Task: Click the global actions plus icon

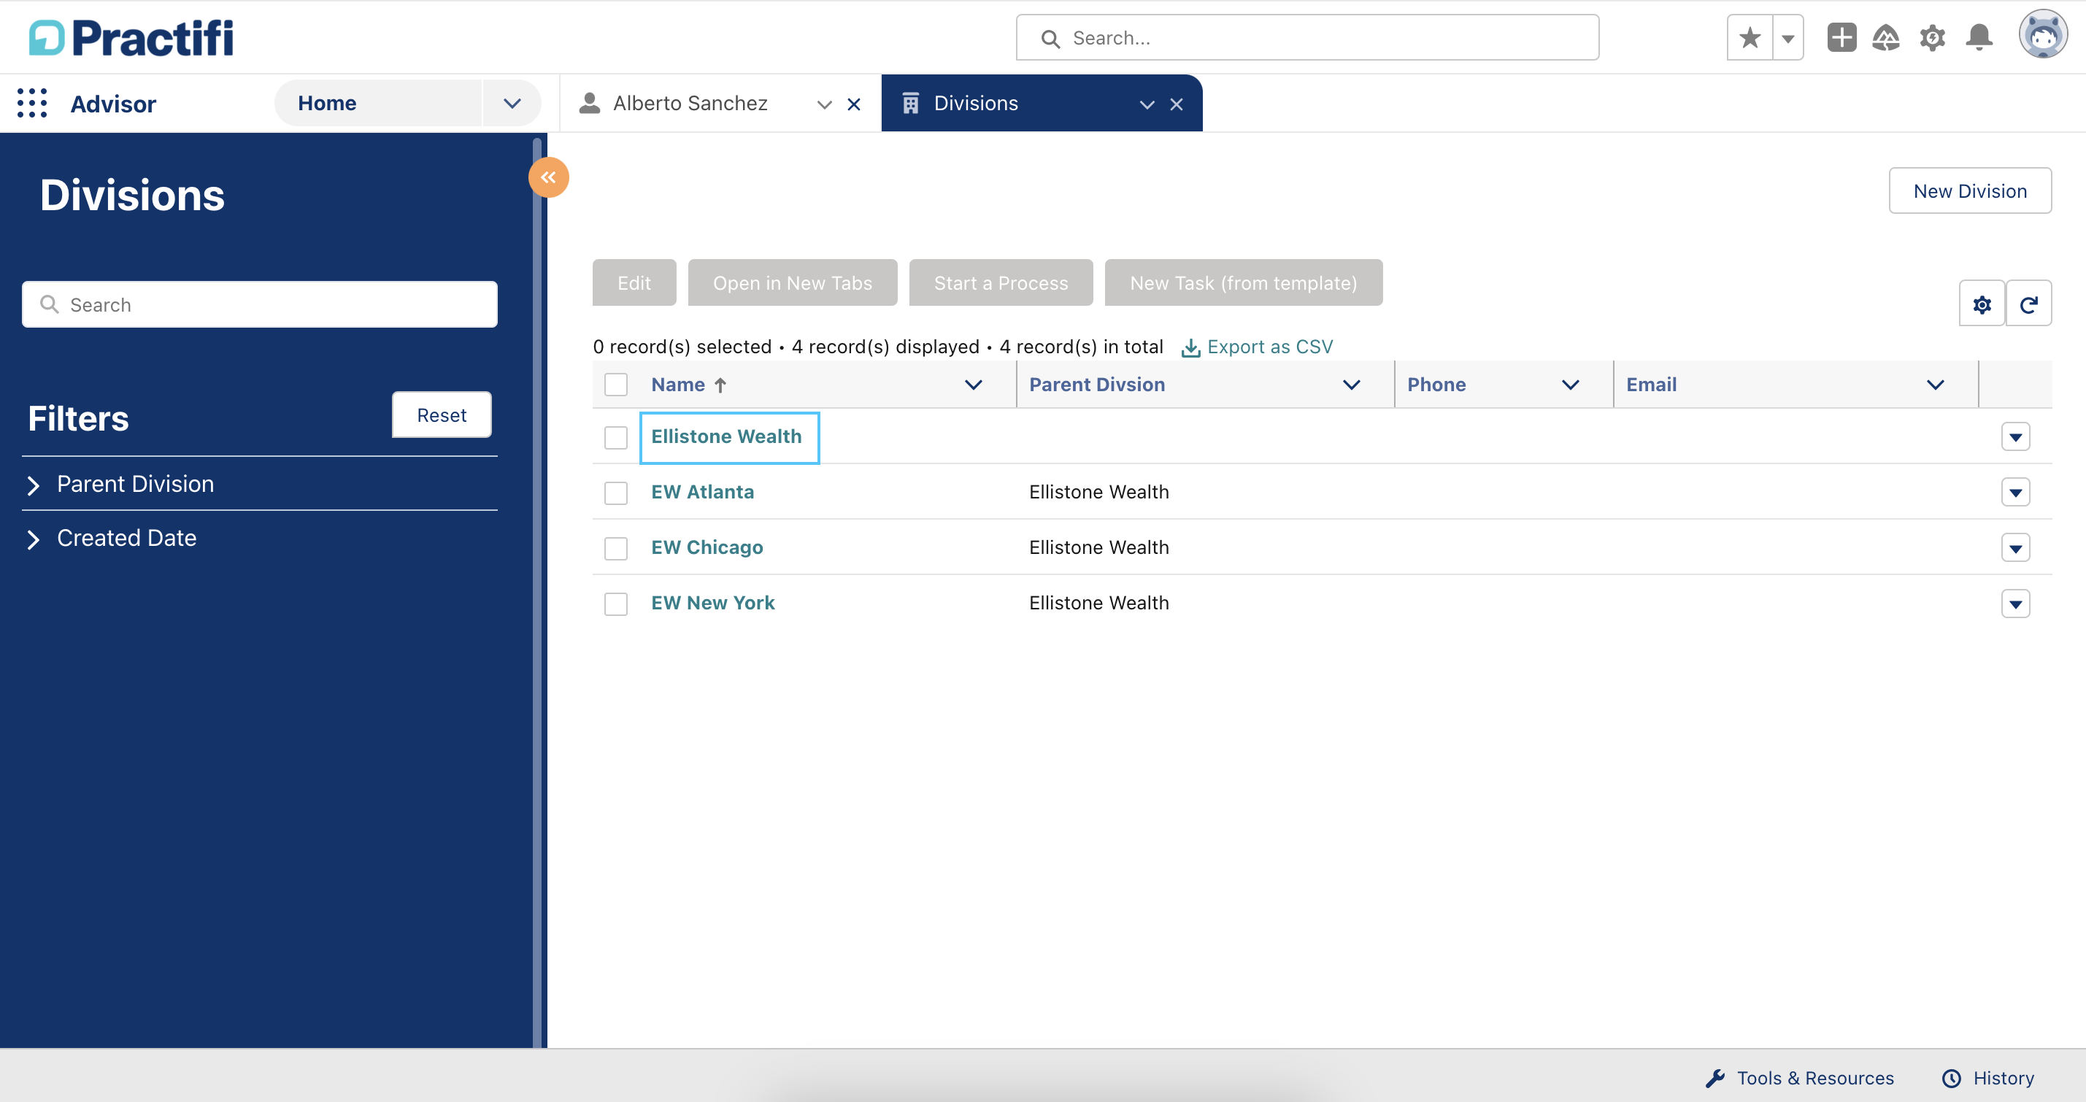Action: pos(1841,37)
